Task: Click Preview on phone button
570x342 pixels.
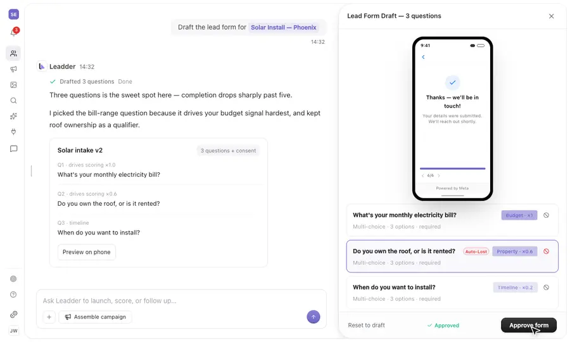Action: tap(87, 252)
